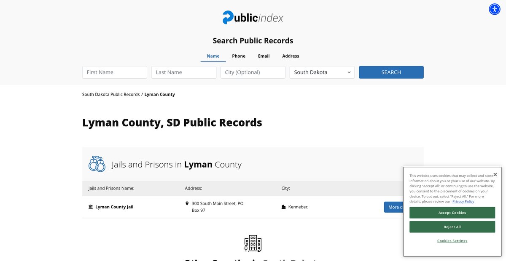Reject all cookies in the banner
This screenshot has height=261, width=506.
(452, 227)
